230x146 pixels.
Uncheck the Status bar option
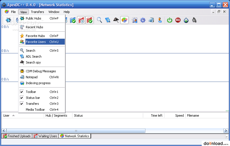[42, 98]
